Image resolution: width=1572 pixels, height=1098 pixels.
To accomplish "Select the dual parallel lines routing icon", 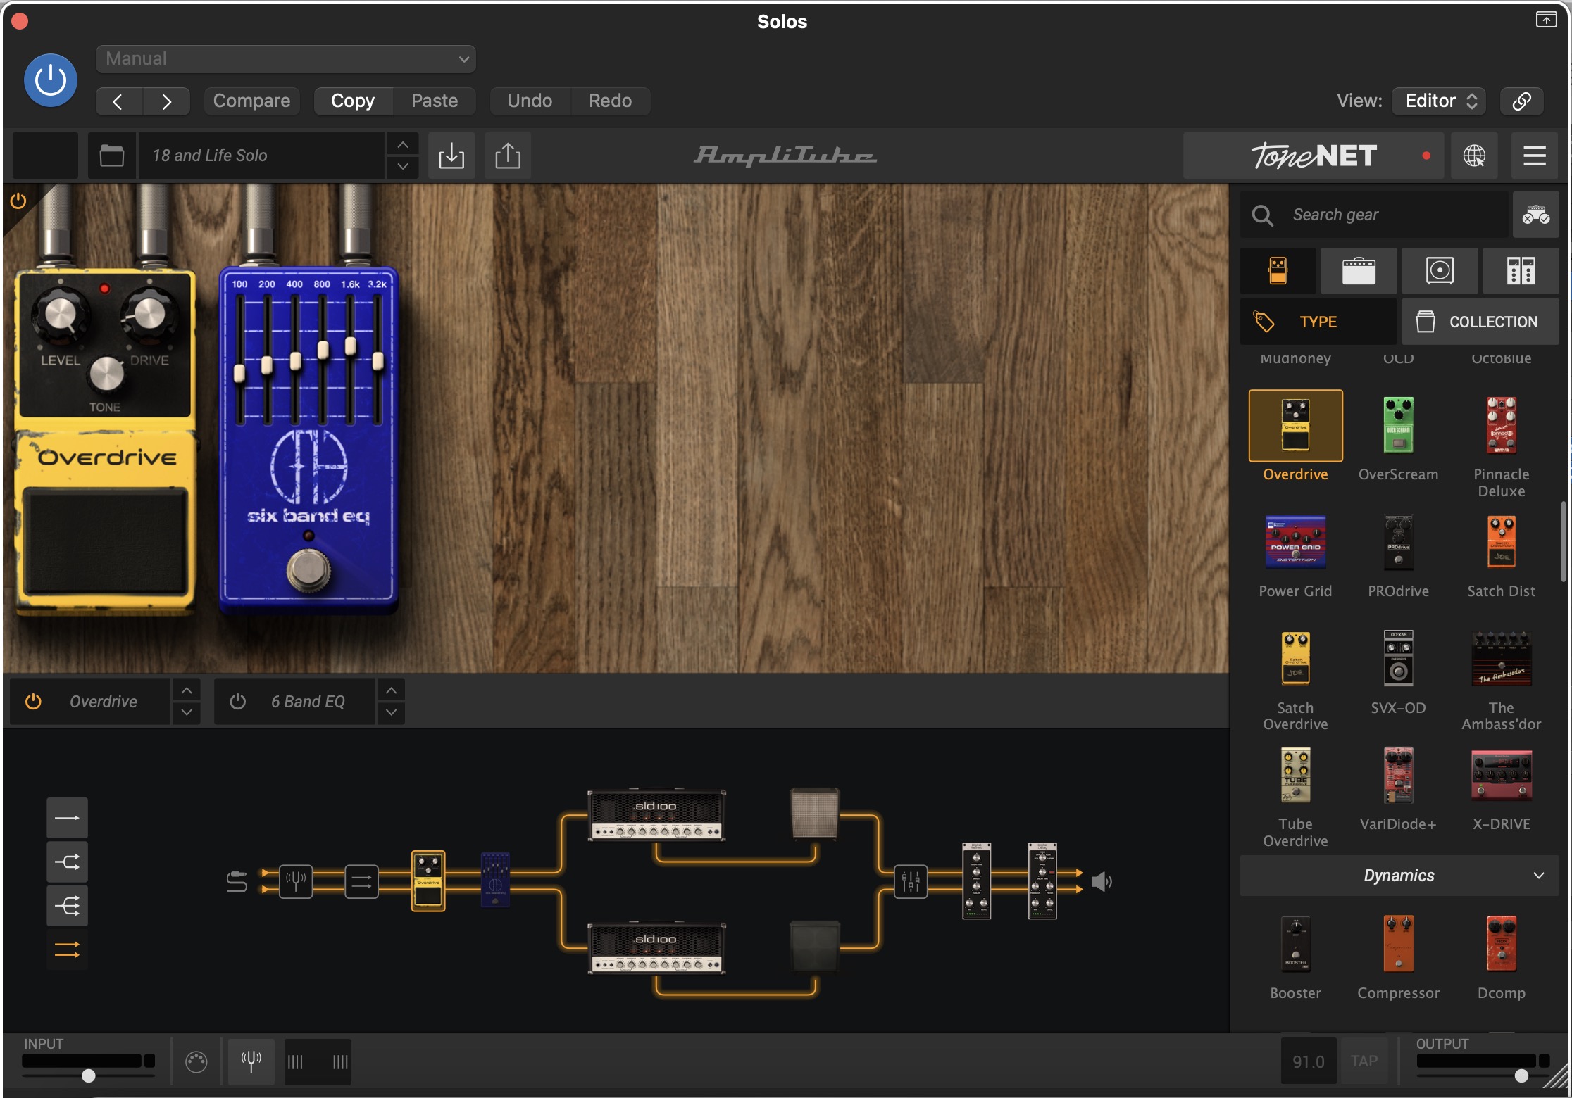I will click(x=68, y=950).
